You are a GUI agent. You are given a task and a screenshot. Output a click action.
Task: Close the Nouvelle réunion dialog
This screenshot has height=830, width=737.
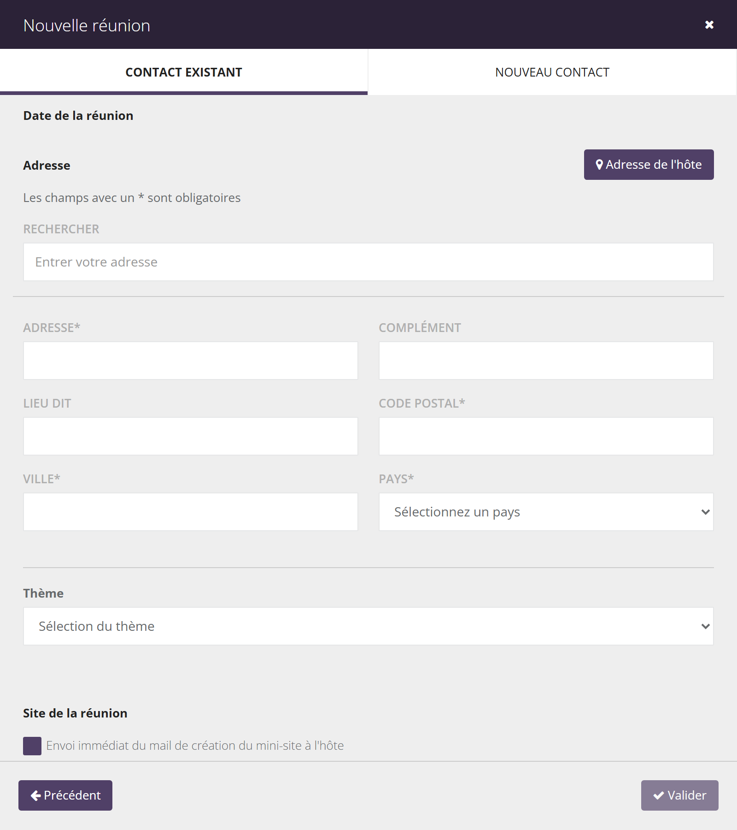pos(709,25)
